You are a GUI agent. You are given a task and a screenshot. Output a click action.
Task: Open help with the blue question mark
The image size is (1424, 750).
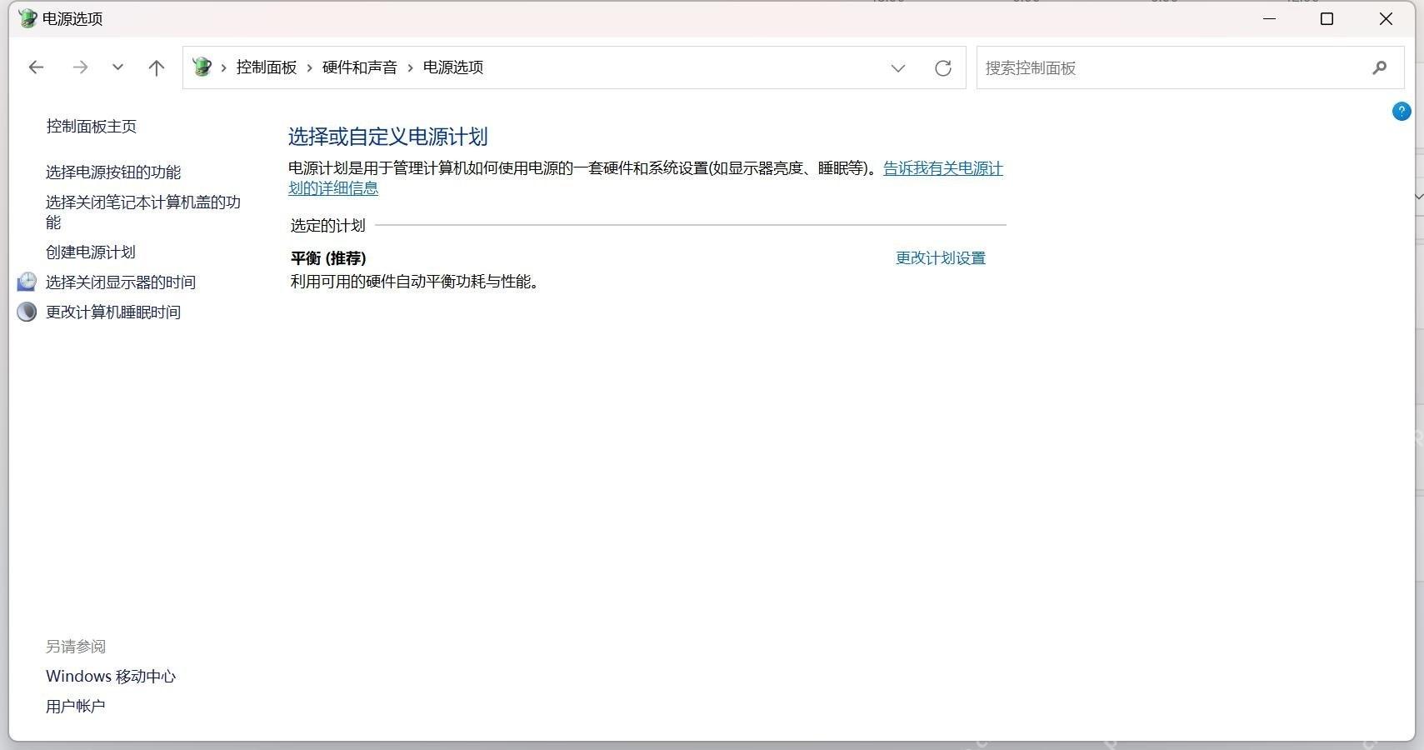1402,111
